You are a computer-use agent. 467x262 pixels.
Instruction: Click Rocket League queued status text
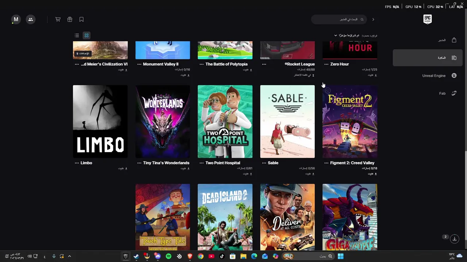tap(304, 75)
